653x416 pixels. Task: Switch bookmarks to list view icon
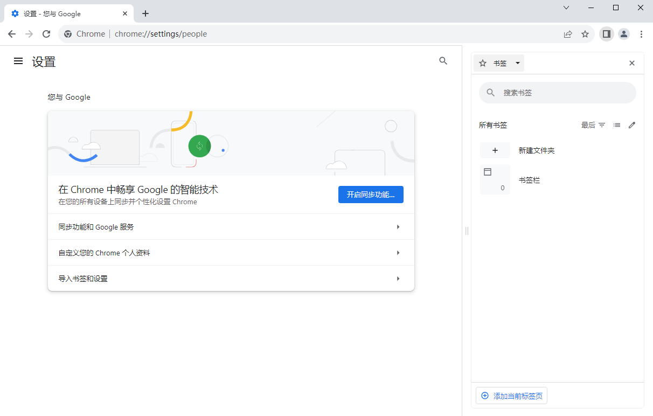coord(617,125)
